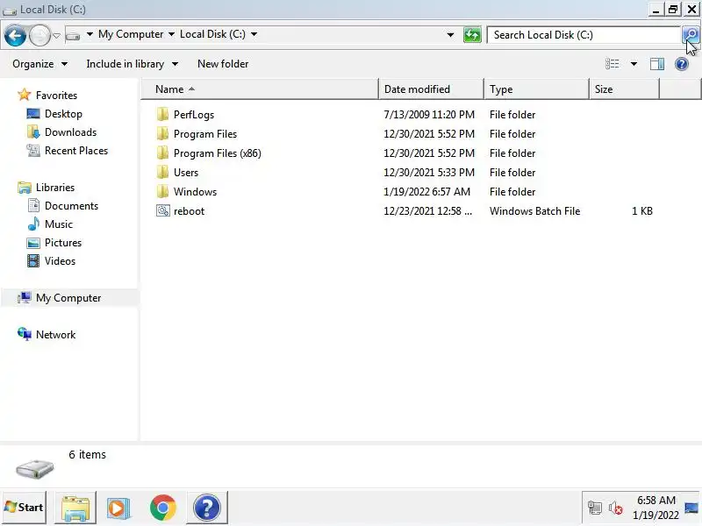This screenshot has height=526, width=702.
Task: Click My Computer breadcrumb in address bar
Action: [x=131, y=34]
